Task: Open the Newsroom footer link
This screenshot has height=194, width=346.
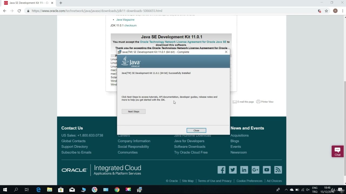Action: coord(239,152)
